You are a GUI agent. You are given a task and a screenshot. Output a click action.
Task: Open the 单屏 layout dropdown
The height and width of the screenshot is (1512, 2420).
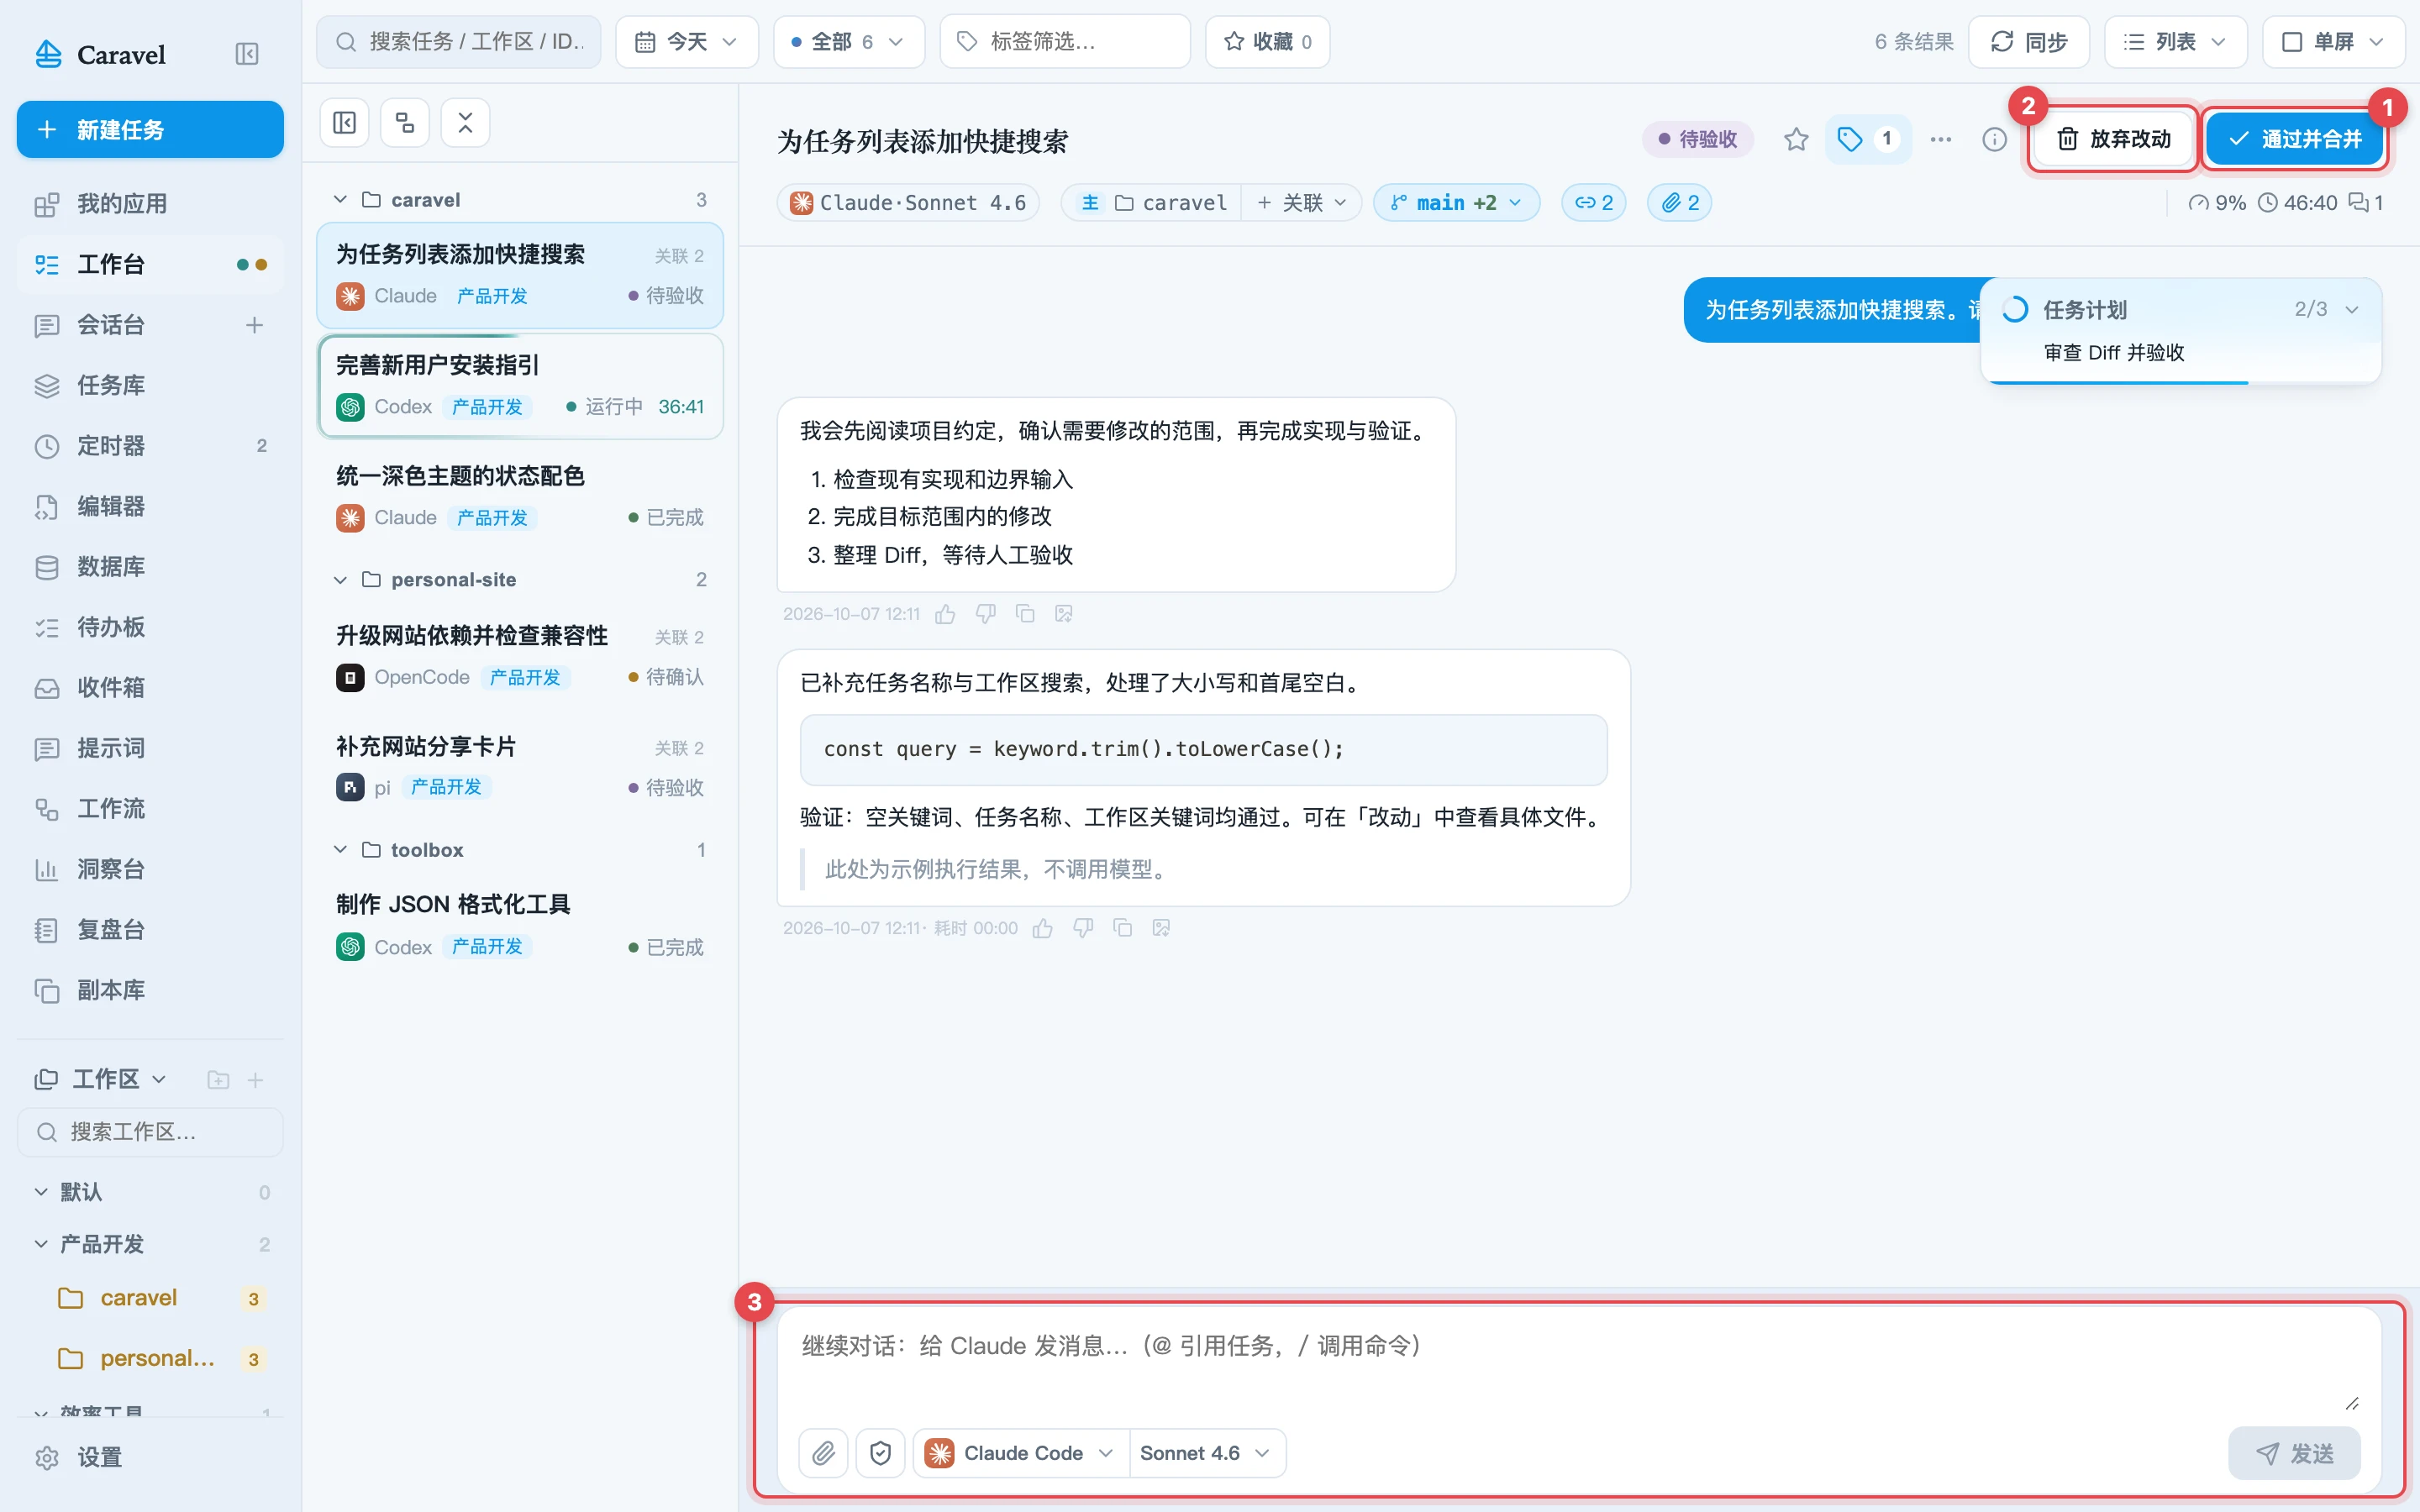[x=2333, y=42]
